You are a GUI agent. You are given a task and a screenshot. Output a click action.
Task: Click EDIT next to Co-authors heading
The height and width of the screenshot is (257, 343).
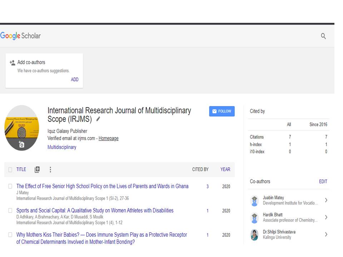pos(323,182)
